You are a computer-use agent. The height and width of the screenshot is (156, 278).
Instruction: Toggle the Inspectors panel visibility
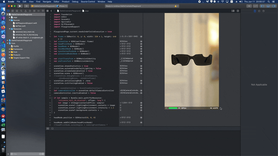273,6
